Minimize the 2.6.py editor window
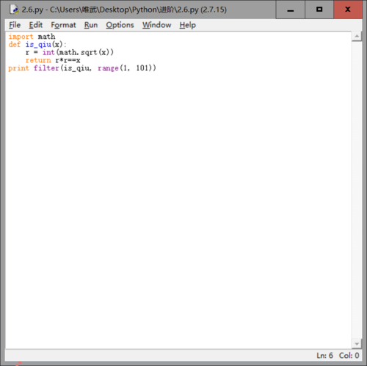367x366 pixels. click(291, 10)
